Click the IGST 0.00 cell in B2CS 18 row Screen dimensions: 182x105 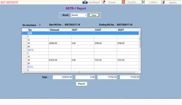(83, 60)
